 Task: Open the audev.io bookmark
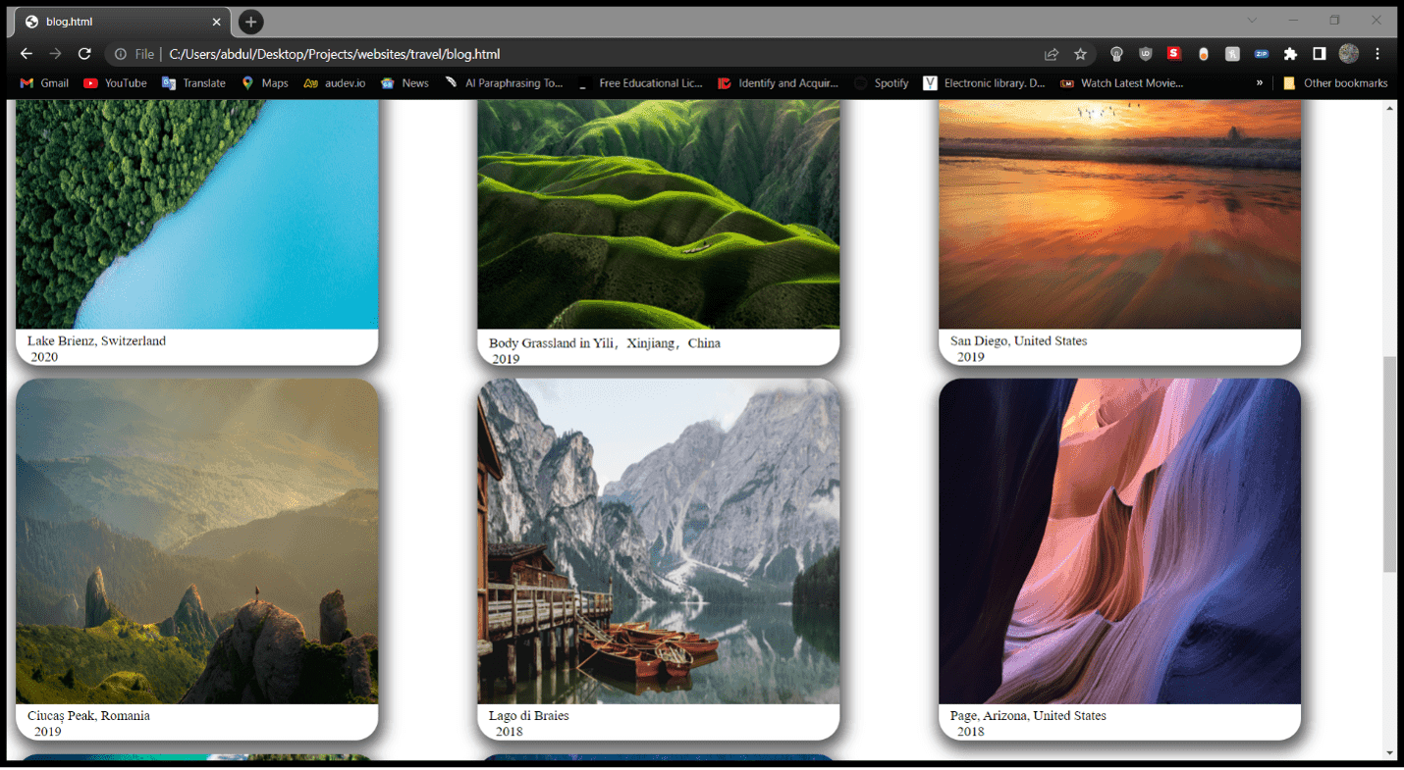pos(334,83)
